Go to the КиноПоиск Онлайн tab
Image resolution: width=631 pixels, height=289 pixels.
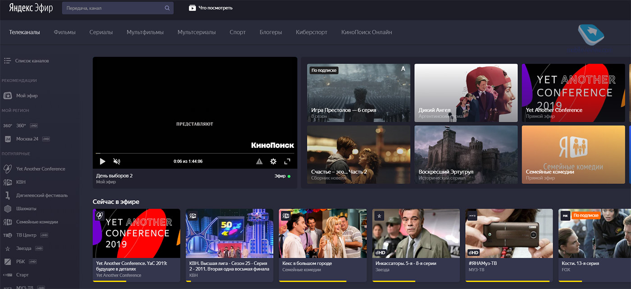[366, 32]
